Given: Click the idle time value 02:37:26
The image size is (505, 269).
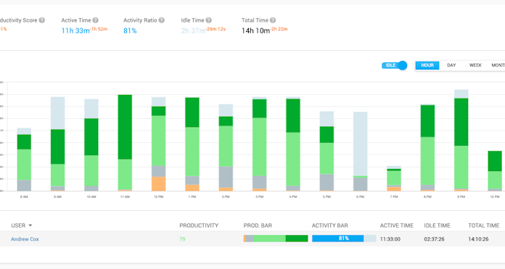Looking at the screenshot, I should coord(434,239).
